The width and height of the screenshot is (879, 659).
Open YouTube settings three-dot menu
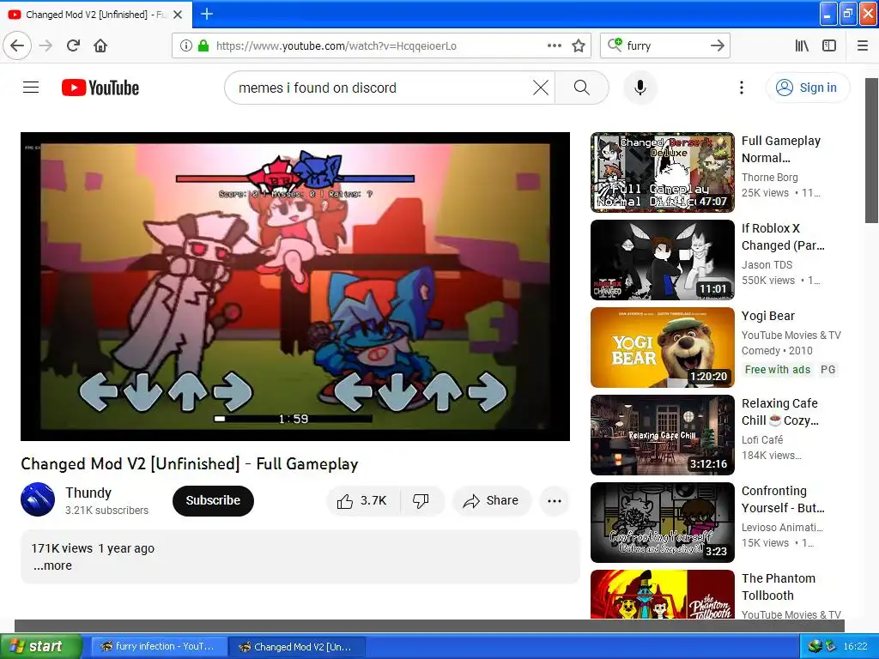741,88
